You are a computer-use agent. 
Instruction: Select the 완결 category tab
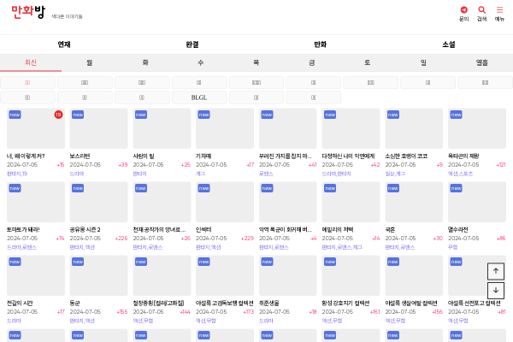(192, 44)
